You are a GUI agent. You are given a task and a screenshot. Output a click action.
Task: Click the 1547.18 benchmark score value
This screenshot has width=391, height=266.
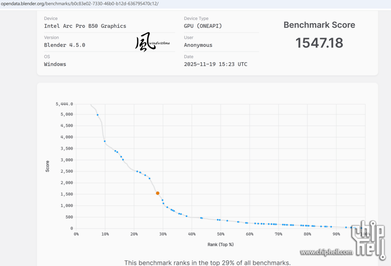tap(319, 43)
